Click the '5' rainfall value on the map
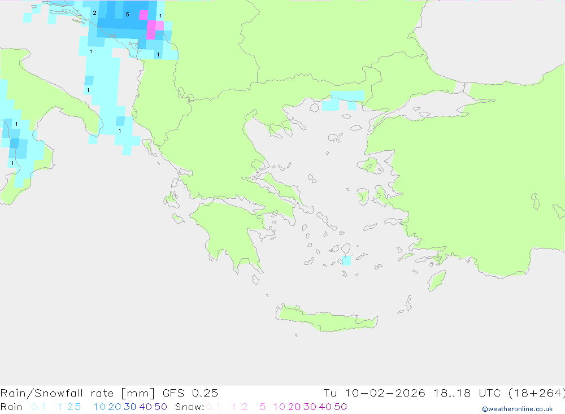 tap(127, 15)
